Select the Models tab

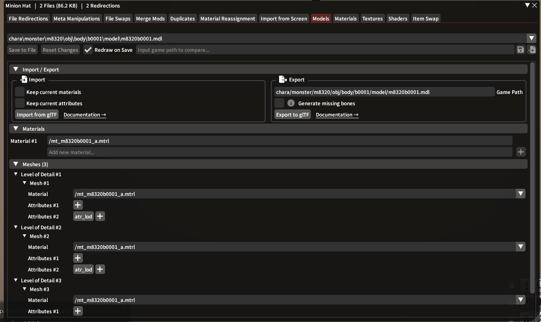click(x=321, y=18)
